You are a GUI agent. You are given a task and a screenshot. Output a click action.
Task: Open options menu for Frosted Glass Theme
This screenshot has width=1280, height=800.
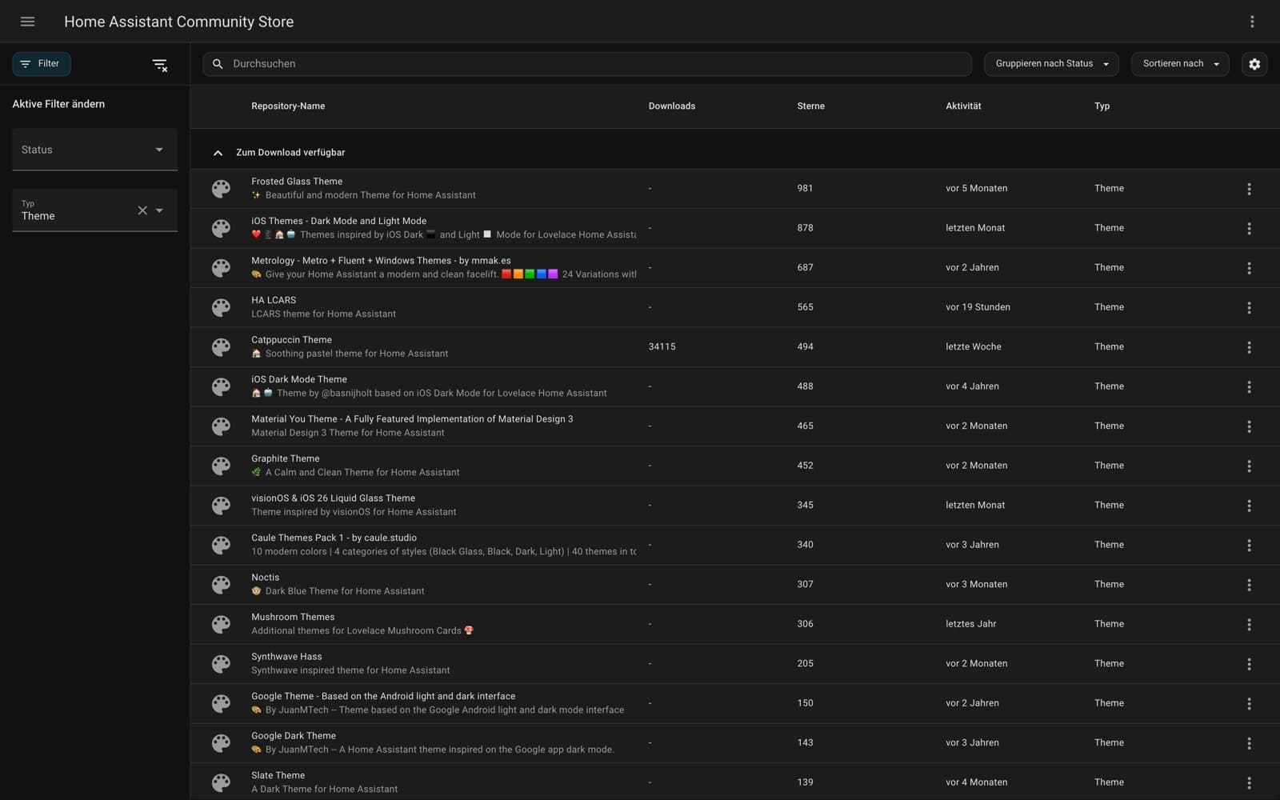pyautogui.click(x=1249, y=189)
